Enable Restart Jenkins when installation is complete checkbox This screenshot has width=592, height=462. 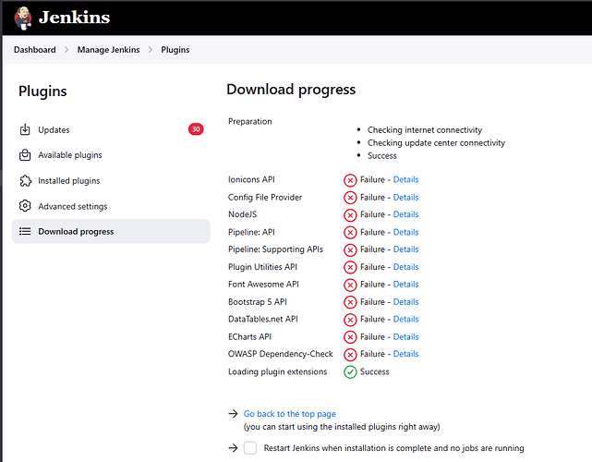[x=250, y=448]
